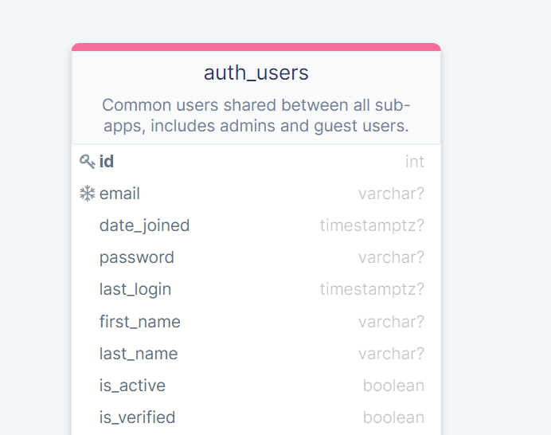Select the is_verified column

point(256,417)
